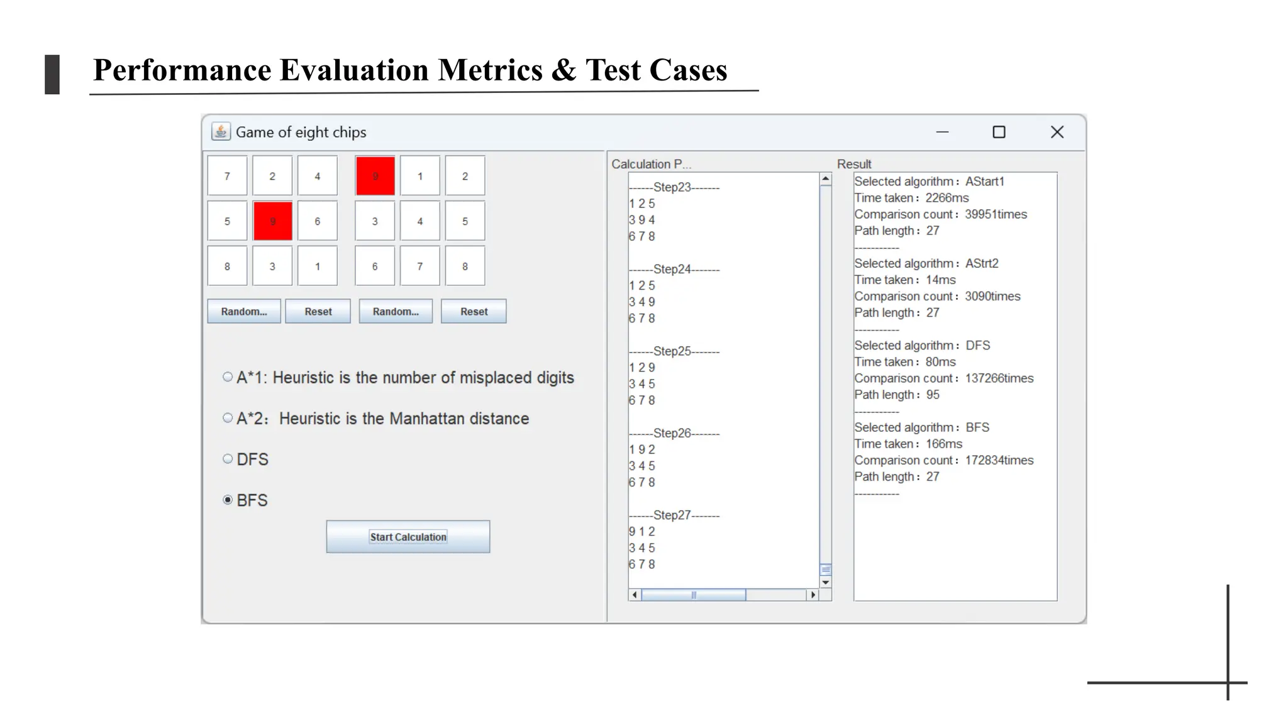Screen dimensions: 1288x724
Task: Click tile 2 in the left grid
Action: pos(272,176)
